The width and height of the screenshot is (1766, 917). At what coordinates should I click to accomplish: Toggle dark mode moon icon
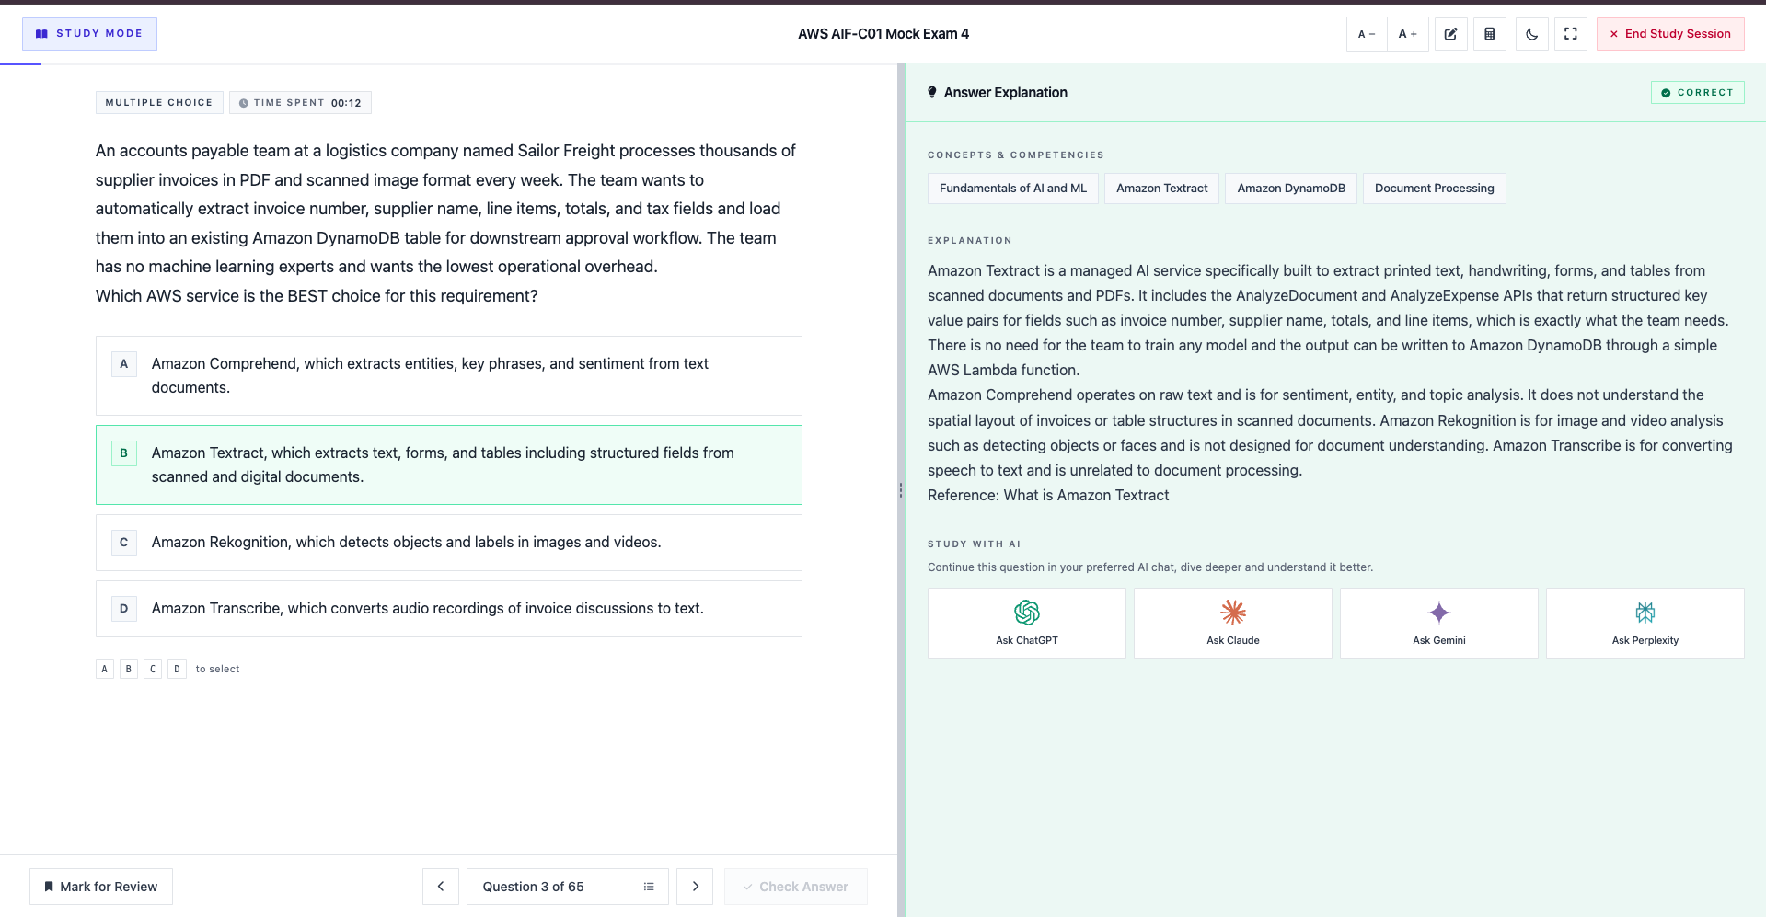1531,34
